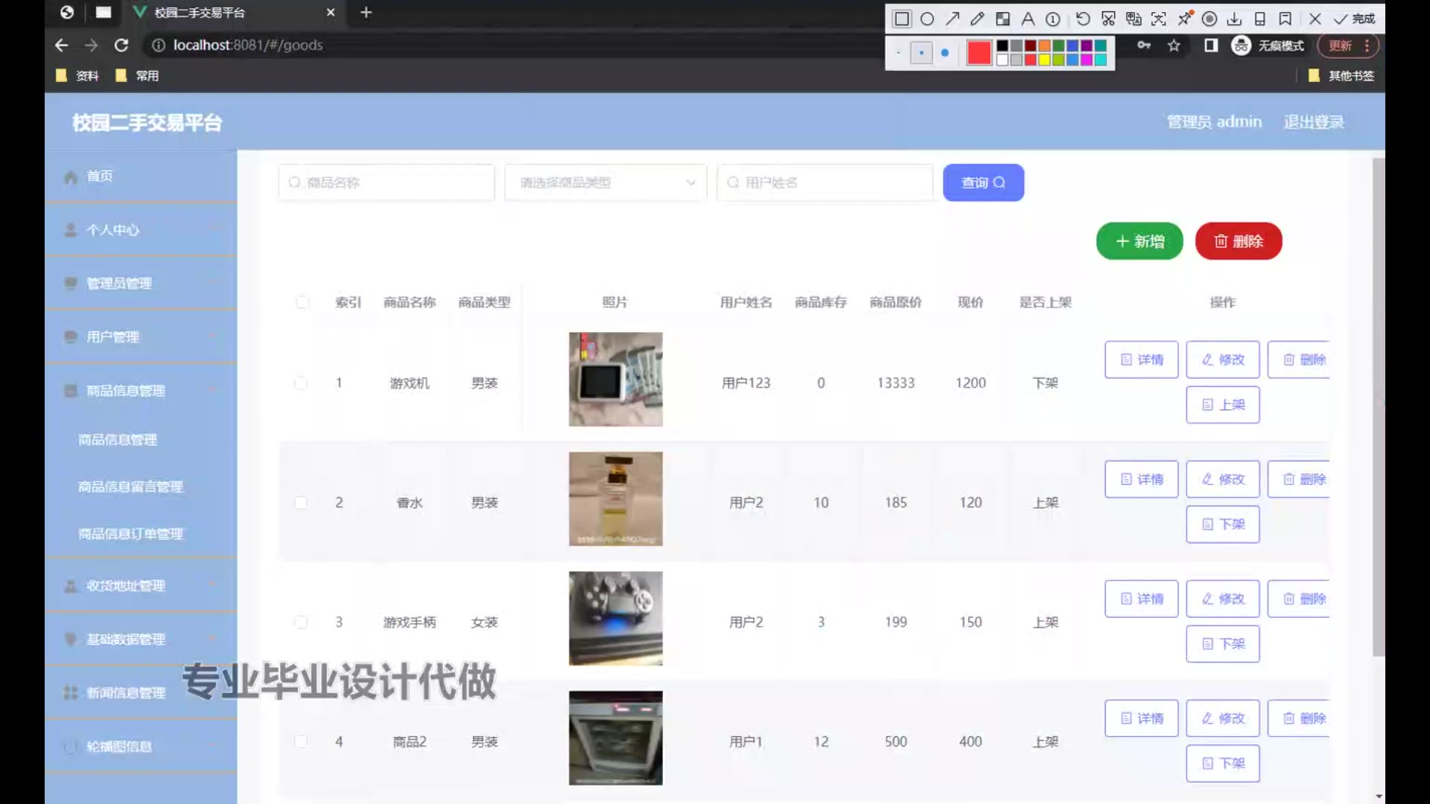Choose the pencil annotation tool
This screenshot has width=1430, height=804.
click(977, 19)
